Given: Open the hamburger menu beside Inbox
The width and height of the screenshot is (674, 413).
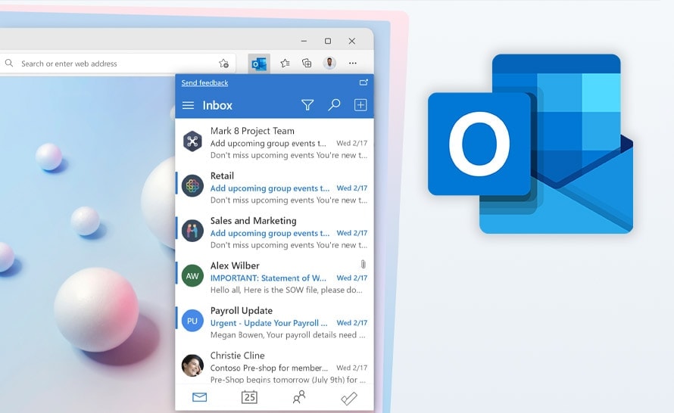Looking at the screenshot, I should [x=188, y=105].
